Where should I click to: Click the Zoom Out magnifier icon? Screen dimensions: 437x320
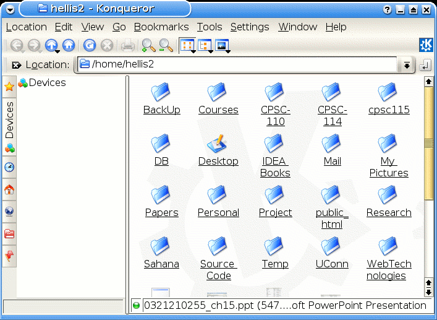(x=166, y=45)
